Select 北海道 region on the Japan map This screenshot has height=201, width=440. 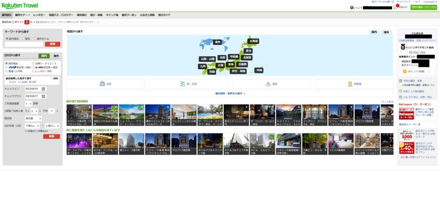coord(253,41)
